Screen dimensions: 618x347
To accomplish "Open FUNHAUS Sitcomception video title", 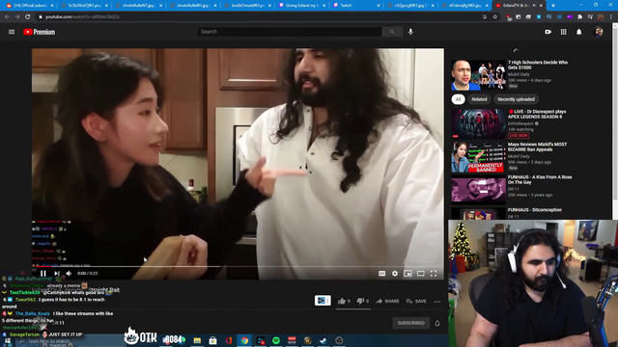I will (535, 210).
